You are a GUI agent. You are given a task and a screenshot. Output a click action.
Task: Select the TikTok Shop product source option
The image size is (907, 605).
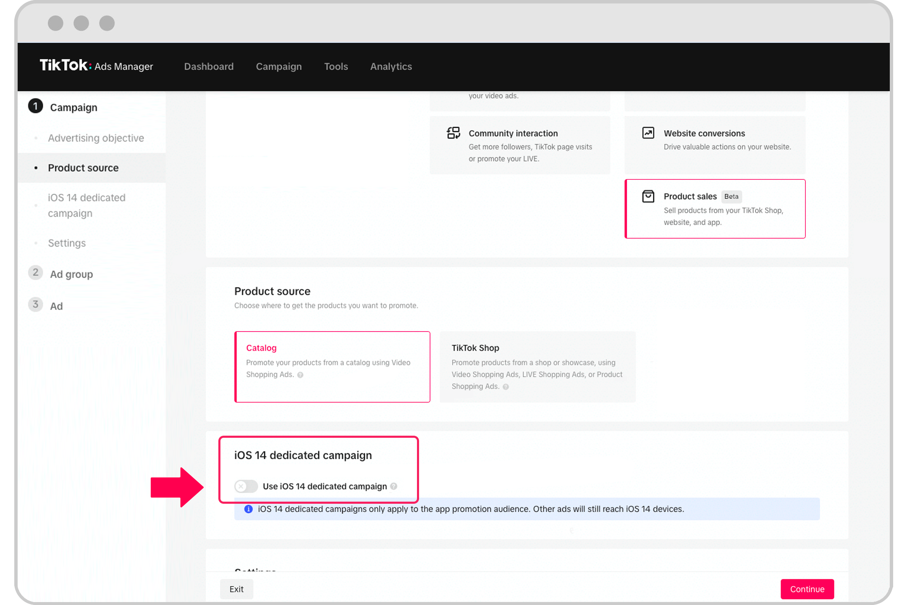(x=537, y=366)
